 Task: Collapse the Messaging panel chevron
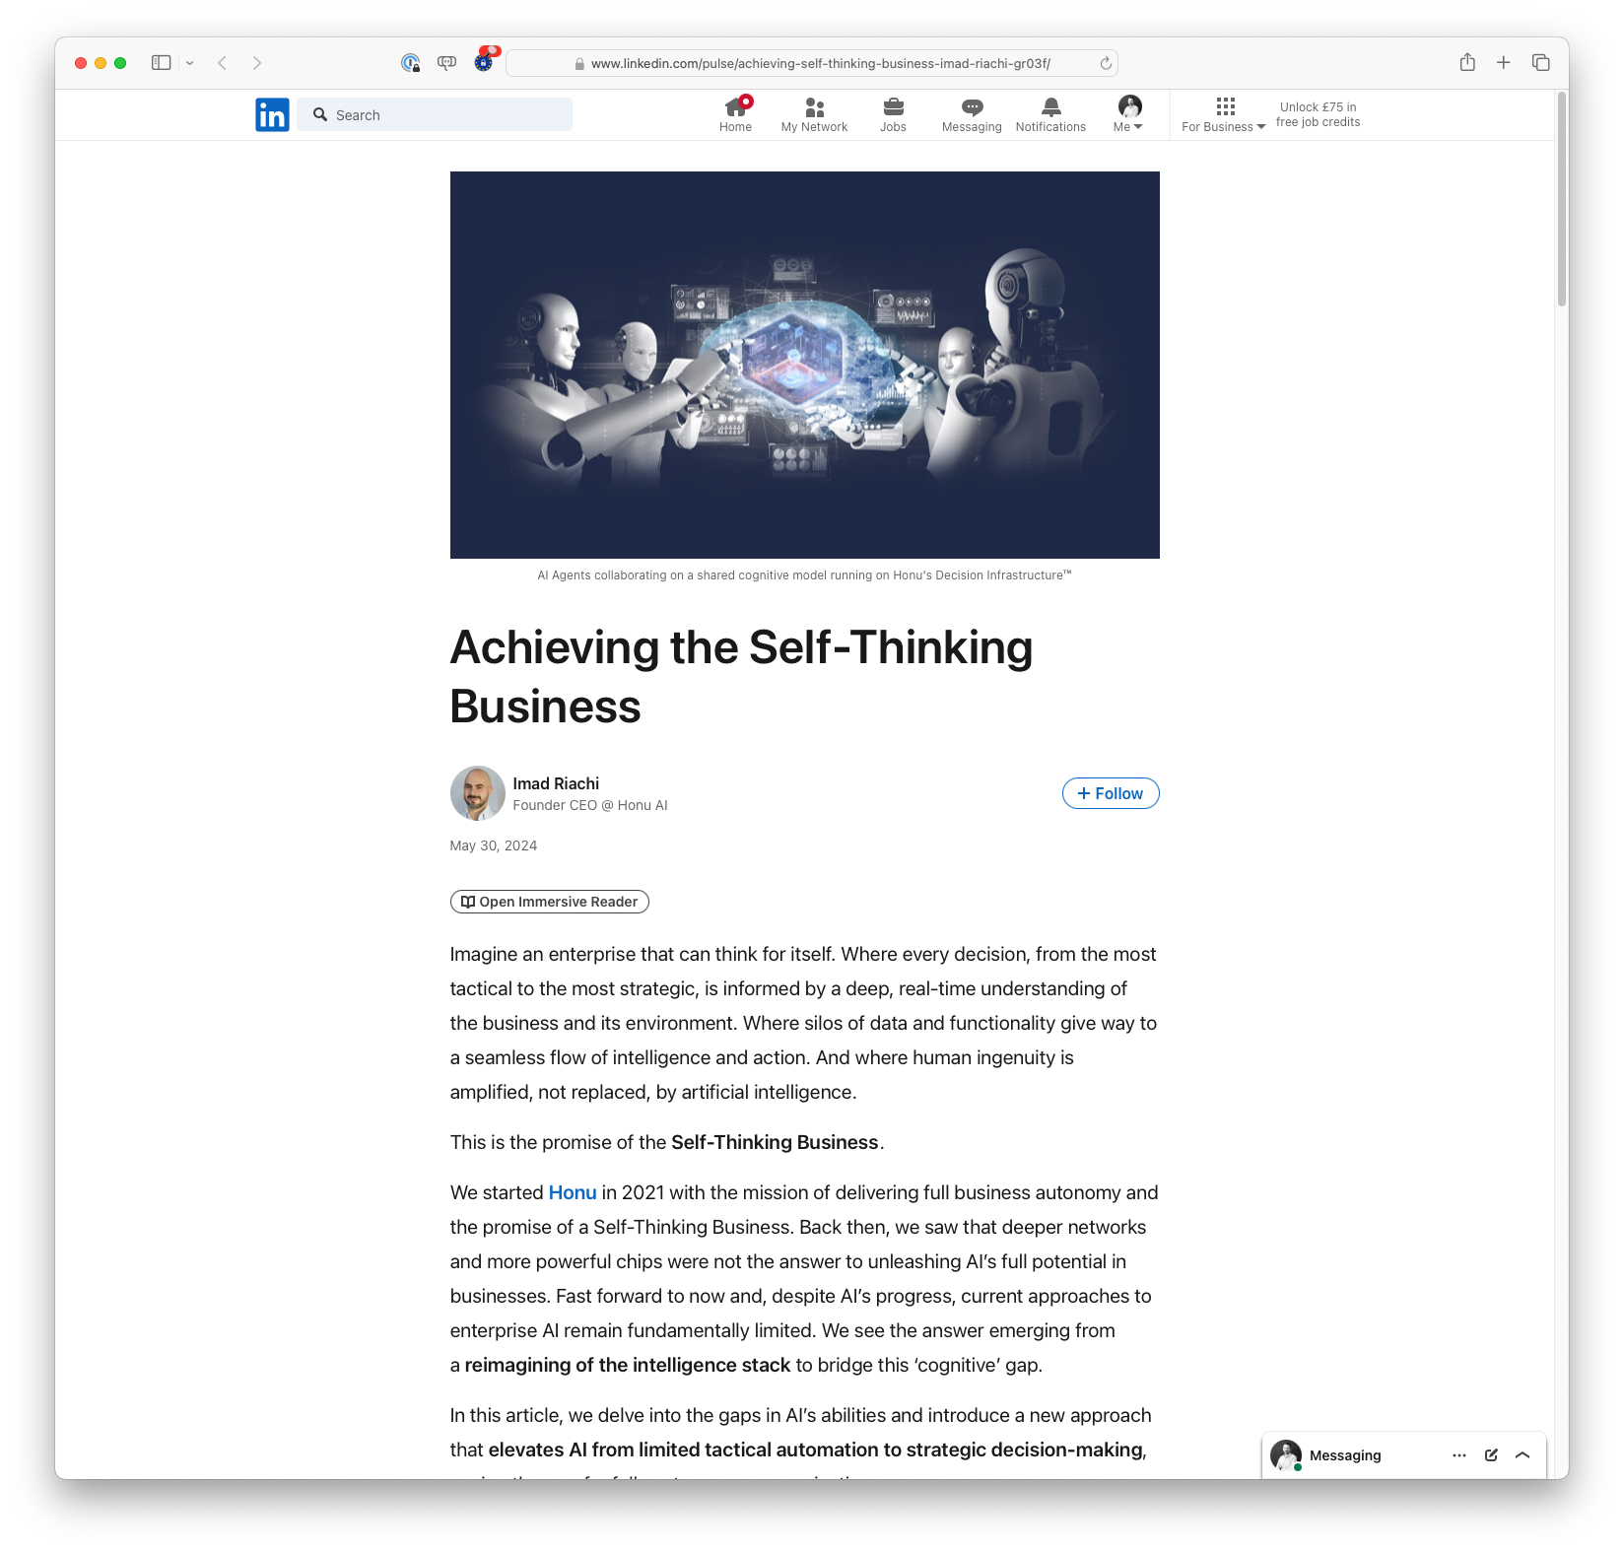[x=1523, y=1454]
